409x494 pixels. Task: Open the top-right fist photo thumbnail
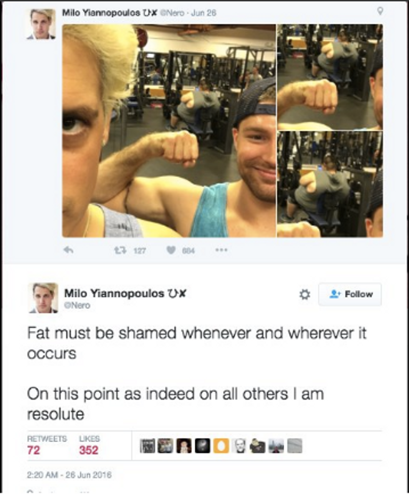coord(330,77)
